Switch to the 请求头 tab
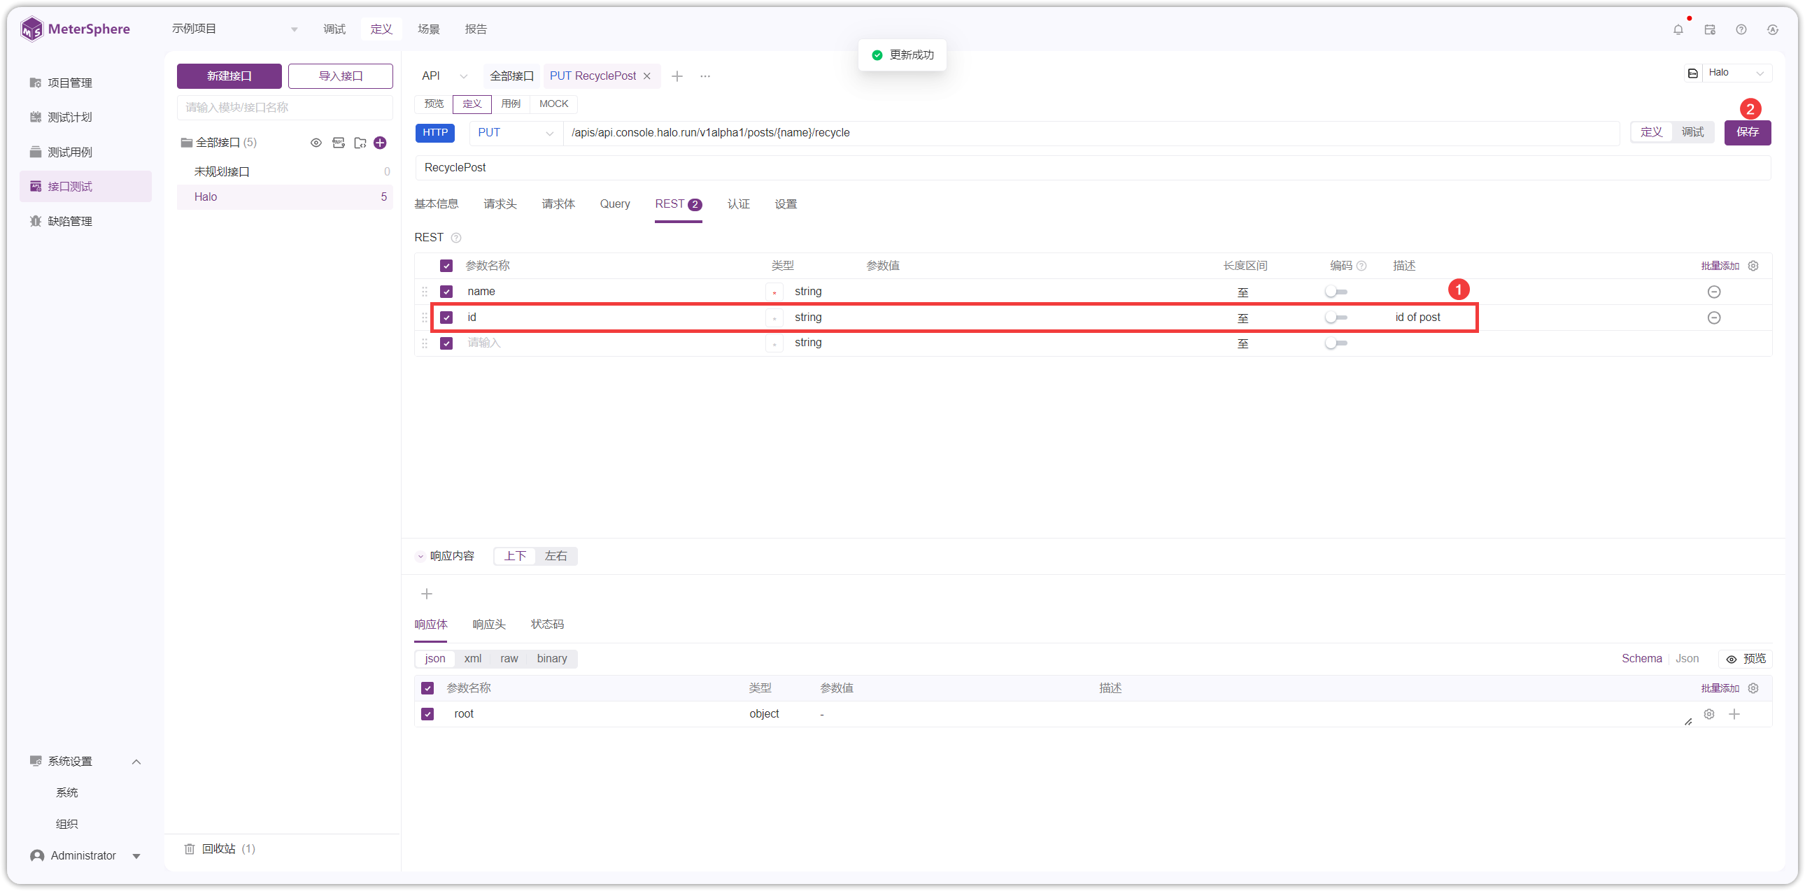This screenshot has height=891, width=1805. (500, 204)
